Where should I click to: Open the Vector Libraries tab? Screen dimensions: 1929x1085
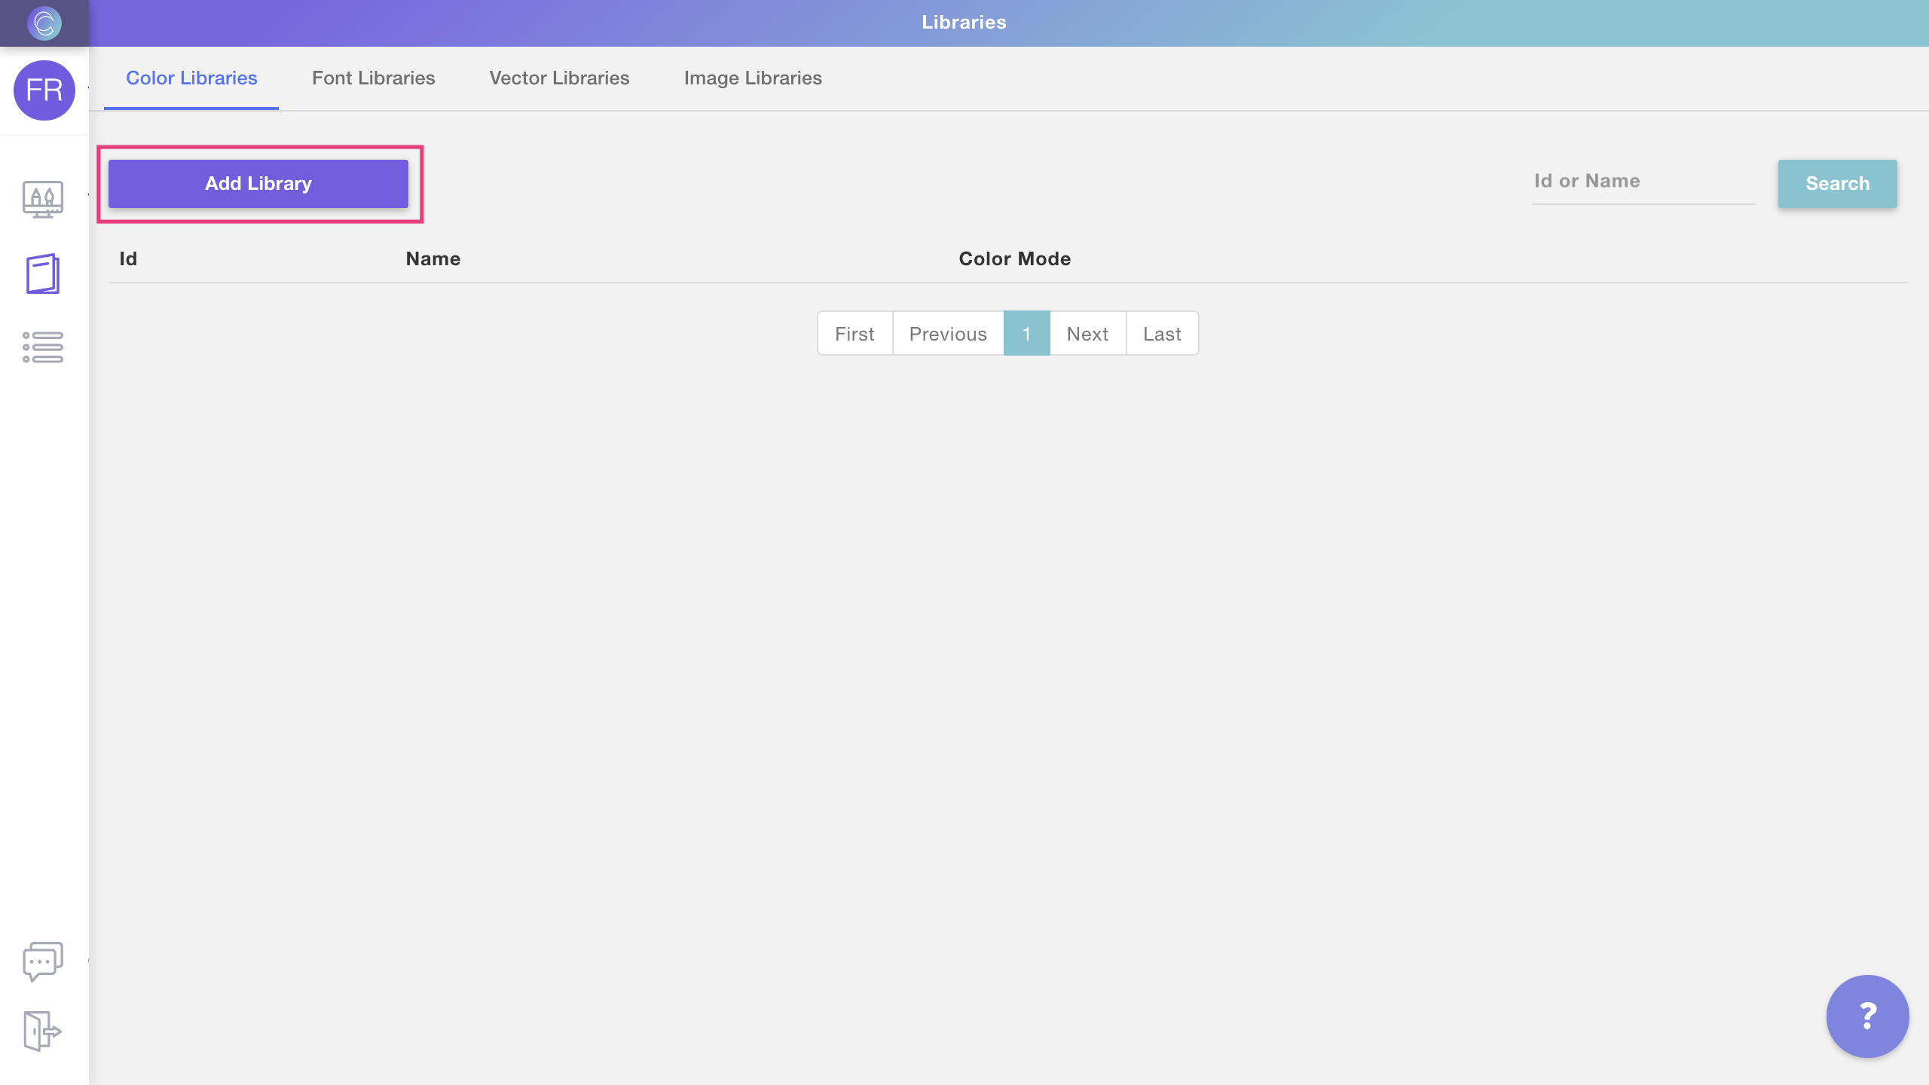pyautogui.click(x=559, y=78)
